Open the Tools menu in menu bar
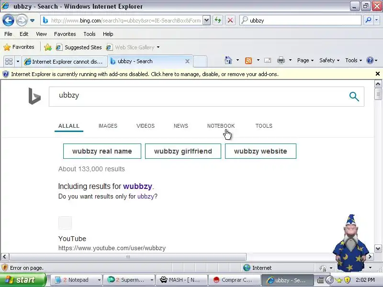Image resolution: width=383 pixels, height=287 pixels. click(90, 34)
